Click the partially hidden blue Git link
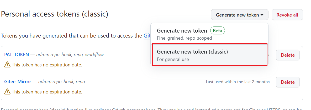 click(147, 36)
